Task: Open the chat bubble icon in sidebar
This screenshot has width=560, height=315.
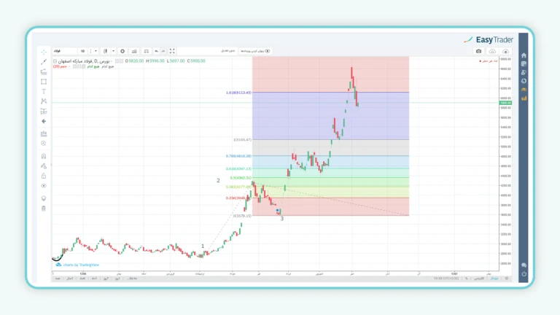Action: [524, 265]
